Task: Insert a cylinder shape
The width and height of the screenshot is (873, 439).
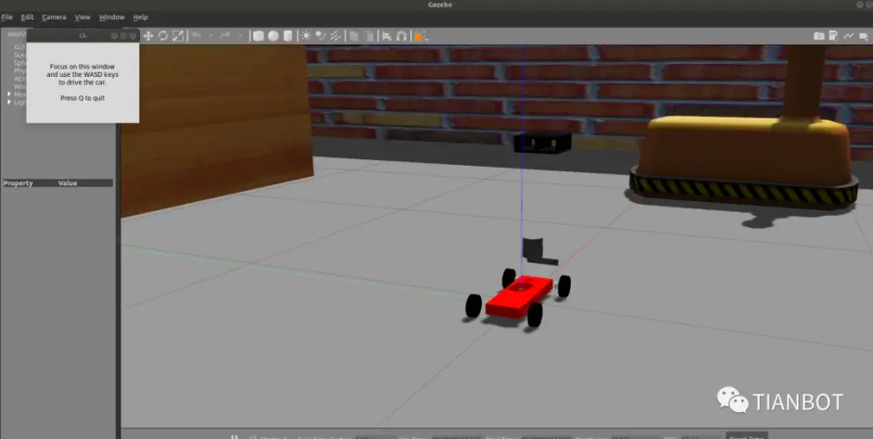Action: (287, 36)
